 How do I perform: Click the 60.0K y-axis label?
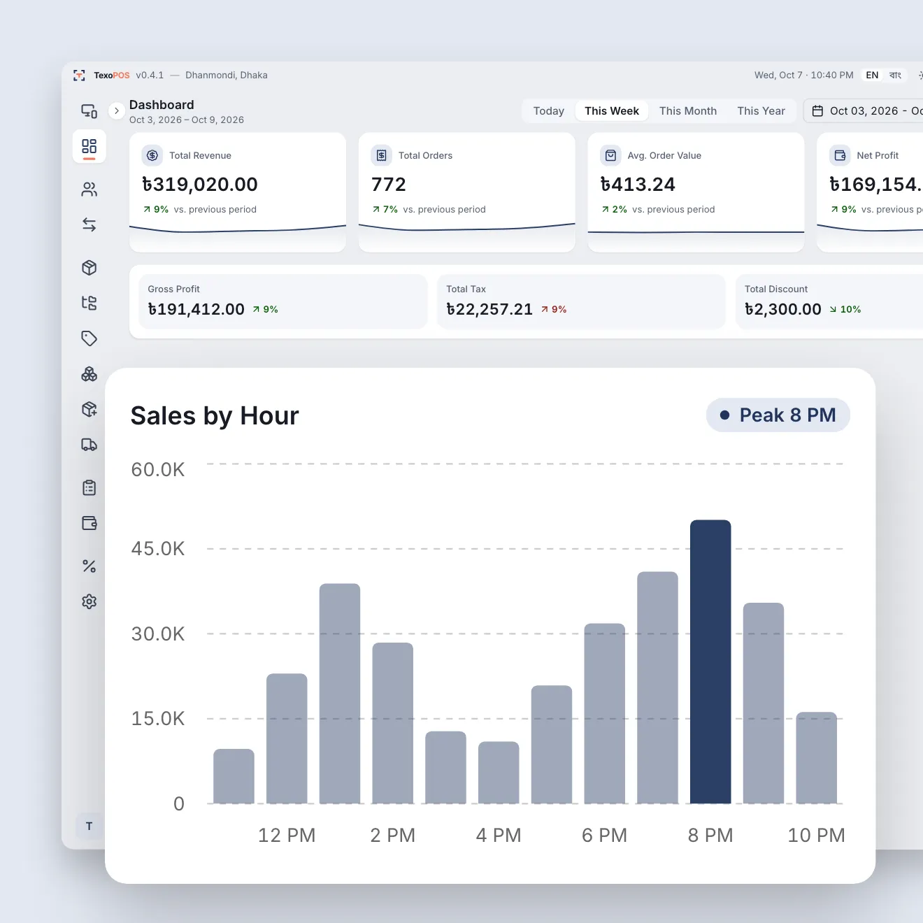[158, 469]
